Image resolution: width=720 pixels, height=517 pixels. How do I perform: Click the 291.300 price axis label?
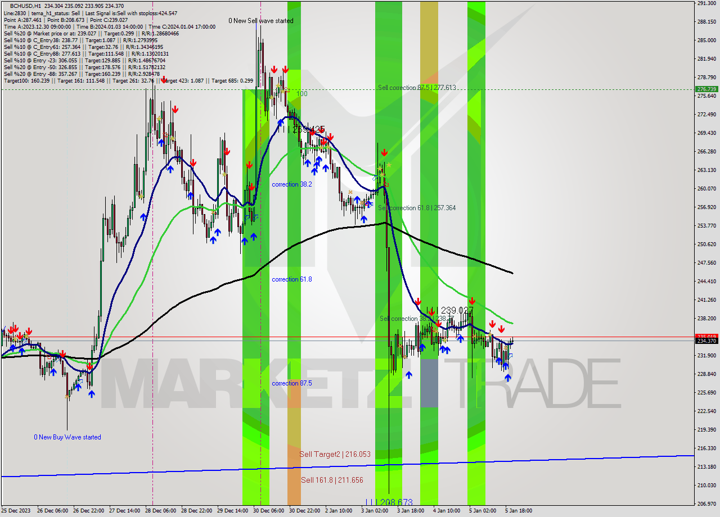click(x=706, y=3)
